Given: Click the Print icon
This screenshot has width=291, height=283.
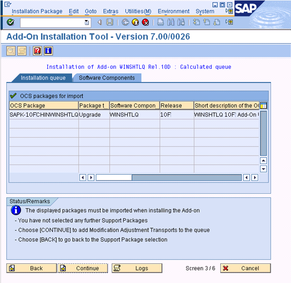Looking at the screenshot, I should tap(161, 22).
